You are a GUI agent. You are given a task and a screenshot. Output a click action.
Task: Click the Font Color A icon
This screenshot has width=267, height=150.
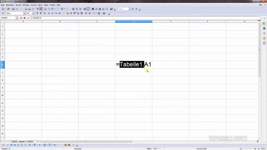(104, 13)
